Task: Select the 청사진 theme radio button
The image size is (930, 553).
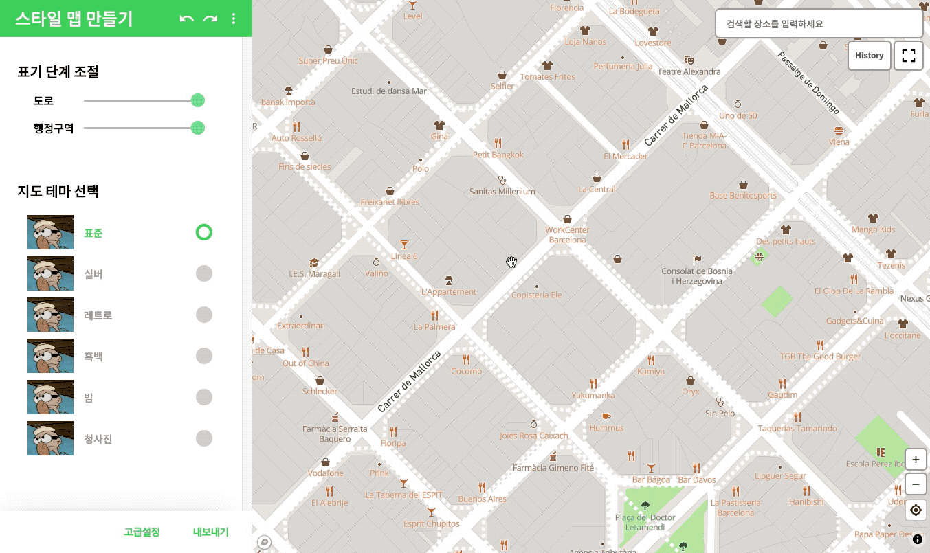Action: coord(204,438)
